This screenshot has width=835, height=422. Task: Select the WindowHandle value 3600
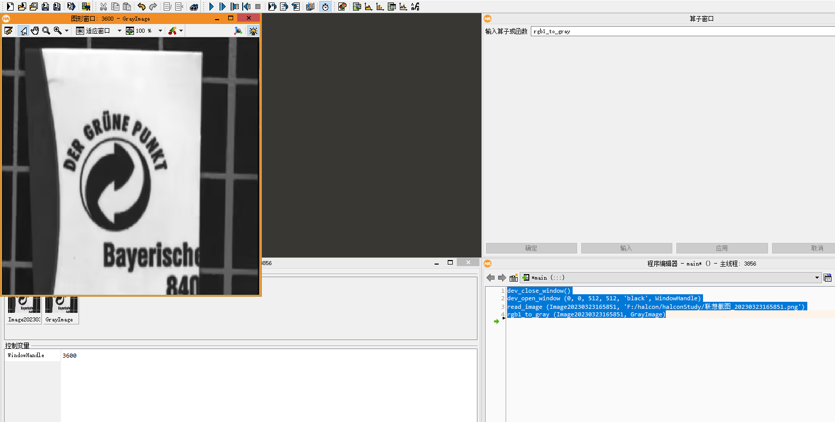[69, 356]
